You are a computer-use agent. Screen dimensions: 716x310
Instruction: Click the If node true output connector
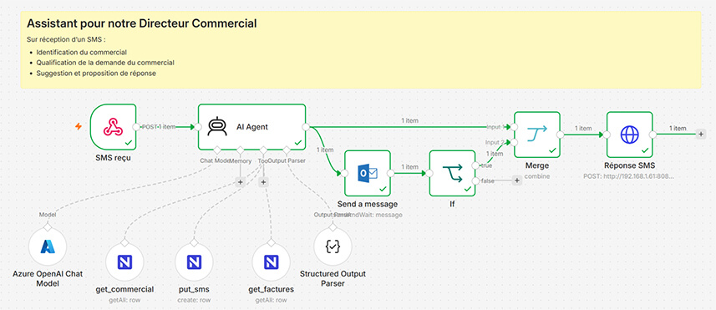[x=476, y=165]
